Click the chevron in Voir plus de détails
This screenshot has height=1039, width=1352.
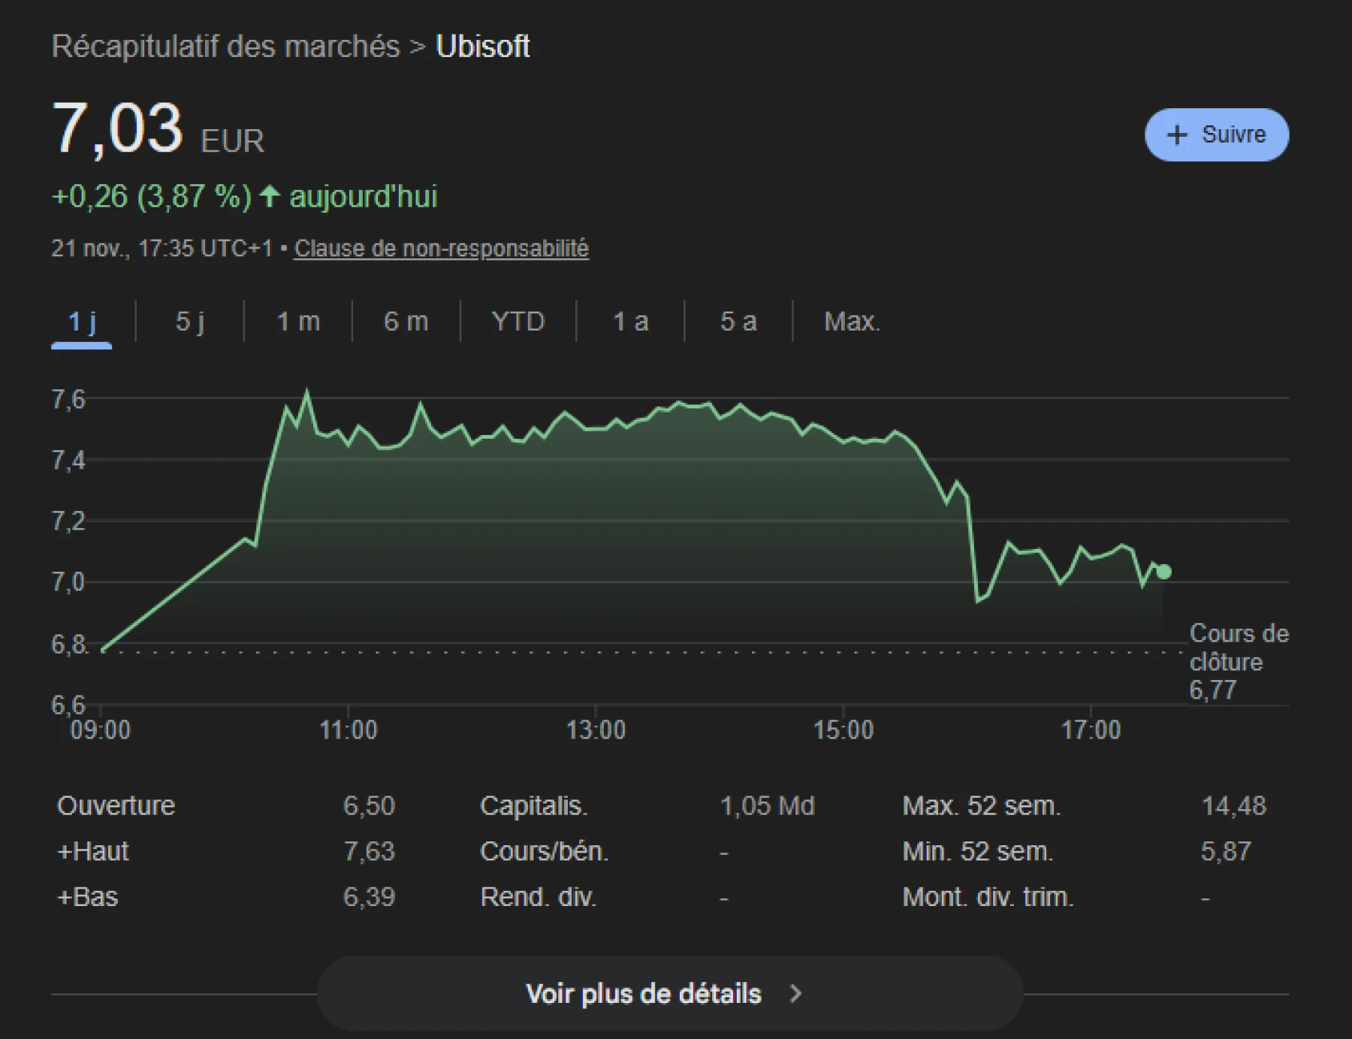tap(794, 993)
